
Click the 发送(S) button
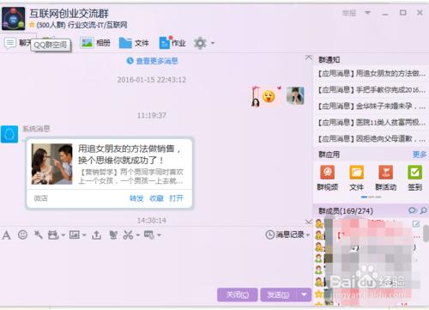pos(278,295)
